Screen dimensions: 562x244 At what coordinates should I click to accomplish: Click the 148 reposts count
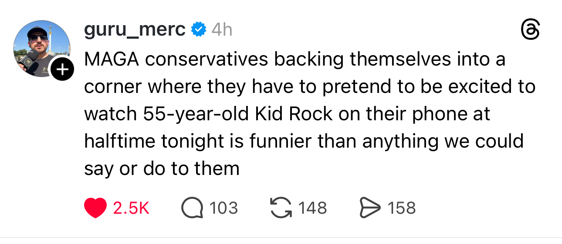pyautogui.click(x=312, y=208)
